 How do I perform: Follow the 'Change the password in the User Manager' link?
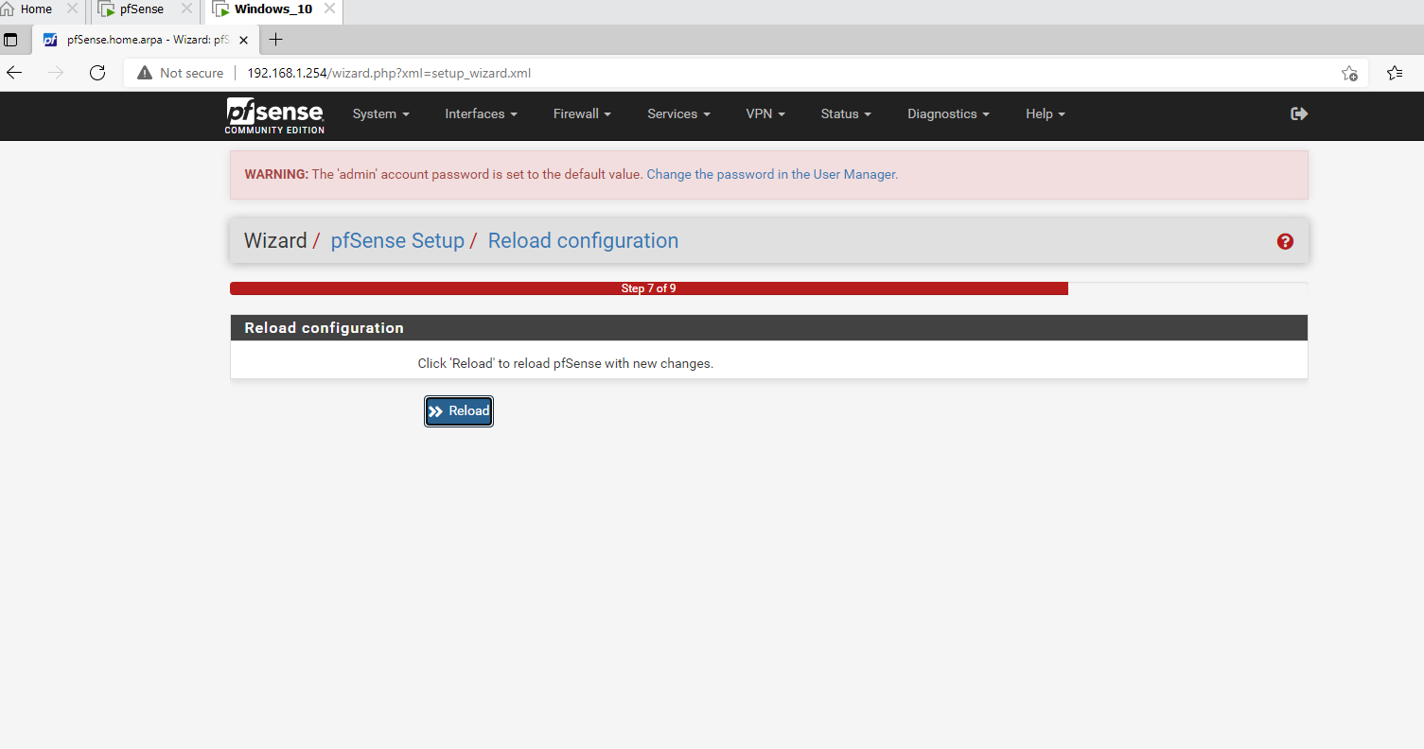[x=772, y=175]
